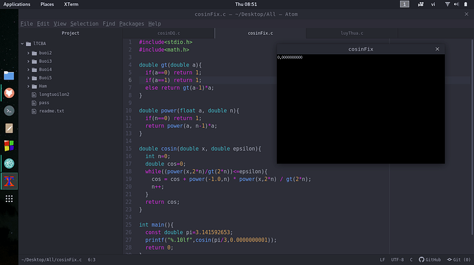The height and width of the screenshot is (265, 474).
Task: Open the colorful blocks dock app
Action: 9,146
